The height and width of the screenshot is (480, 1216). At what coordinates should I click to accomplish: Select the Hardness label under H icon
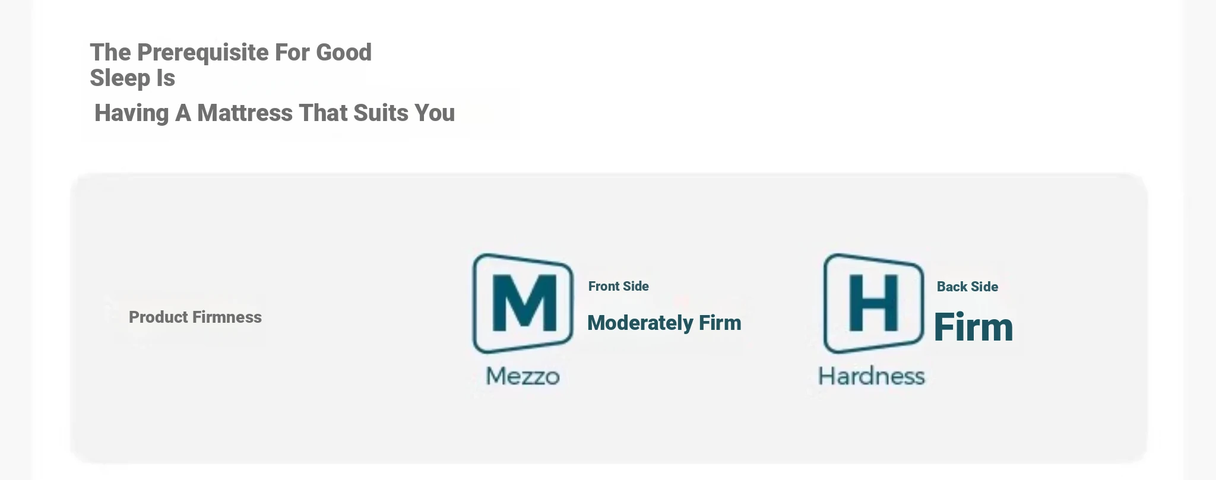(872, 376)
